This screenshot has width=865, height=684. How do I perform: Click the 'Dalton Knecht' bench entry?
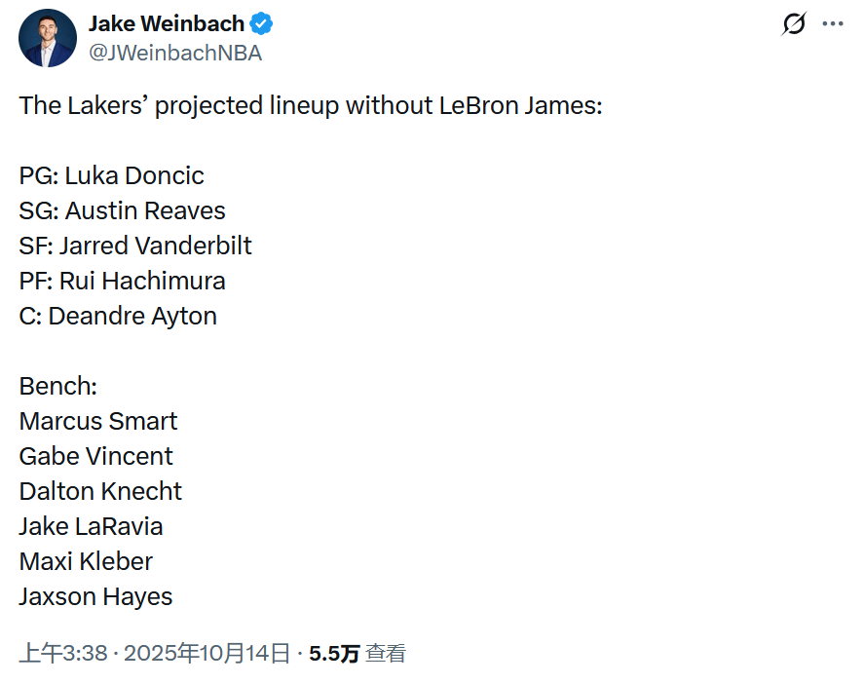tap(100, 491)
